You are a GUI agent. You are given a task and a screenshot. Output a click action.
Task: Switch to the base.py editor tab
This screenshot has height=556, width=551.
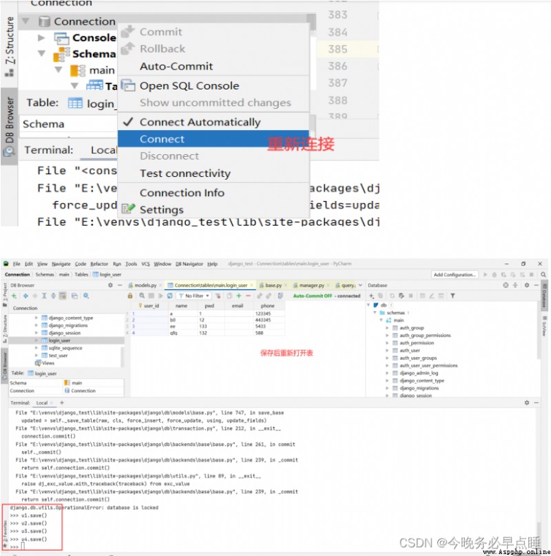pyautogui.click(x=273, y=285)
